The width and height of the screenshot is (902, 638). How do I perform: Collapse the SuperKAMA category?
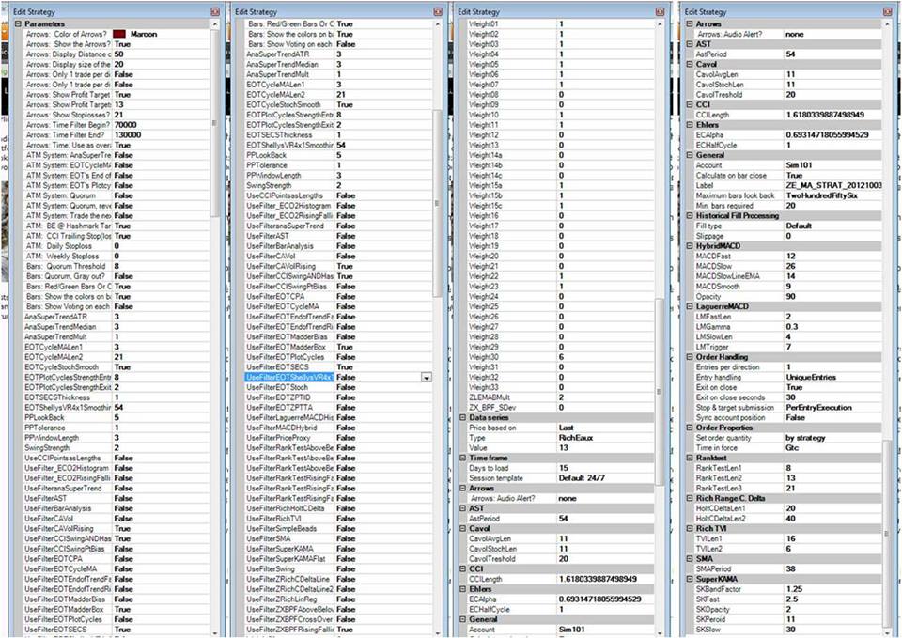click(690, 580)
